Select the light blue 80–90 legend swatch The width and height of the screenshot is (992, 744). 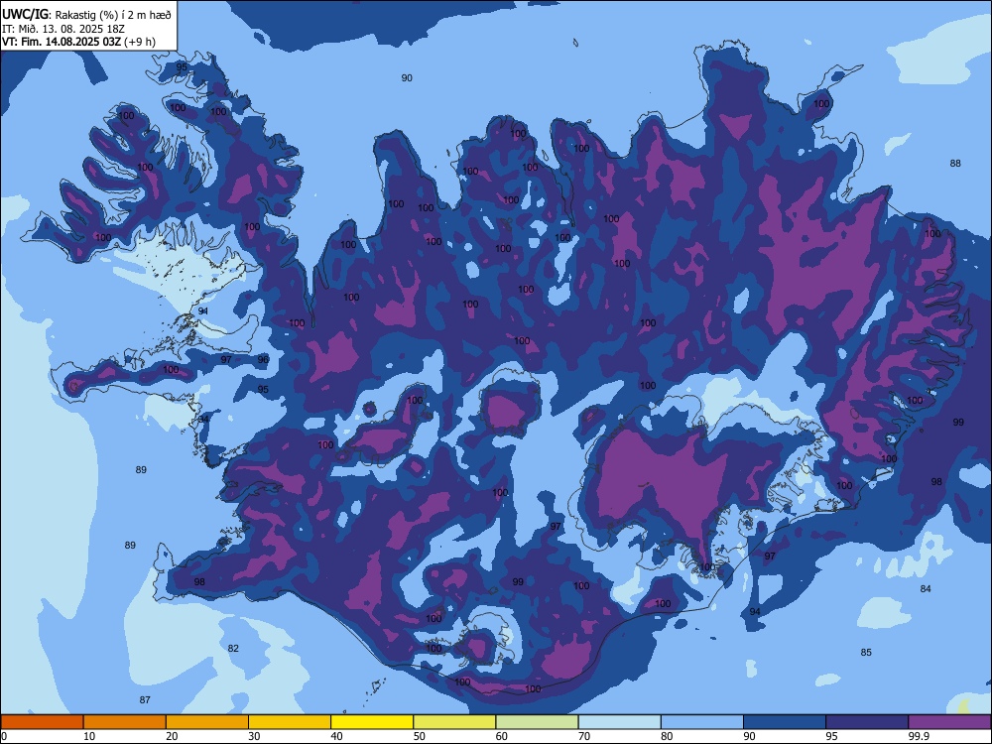click(x=702, y=722)
